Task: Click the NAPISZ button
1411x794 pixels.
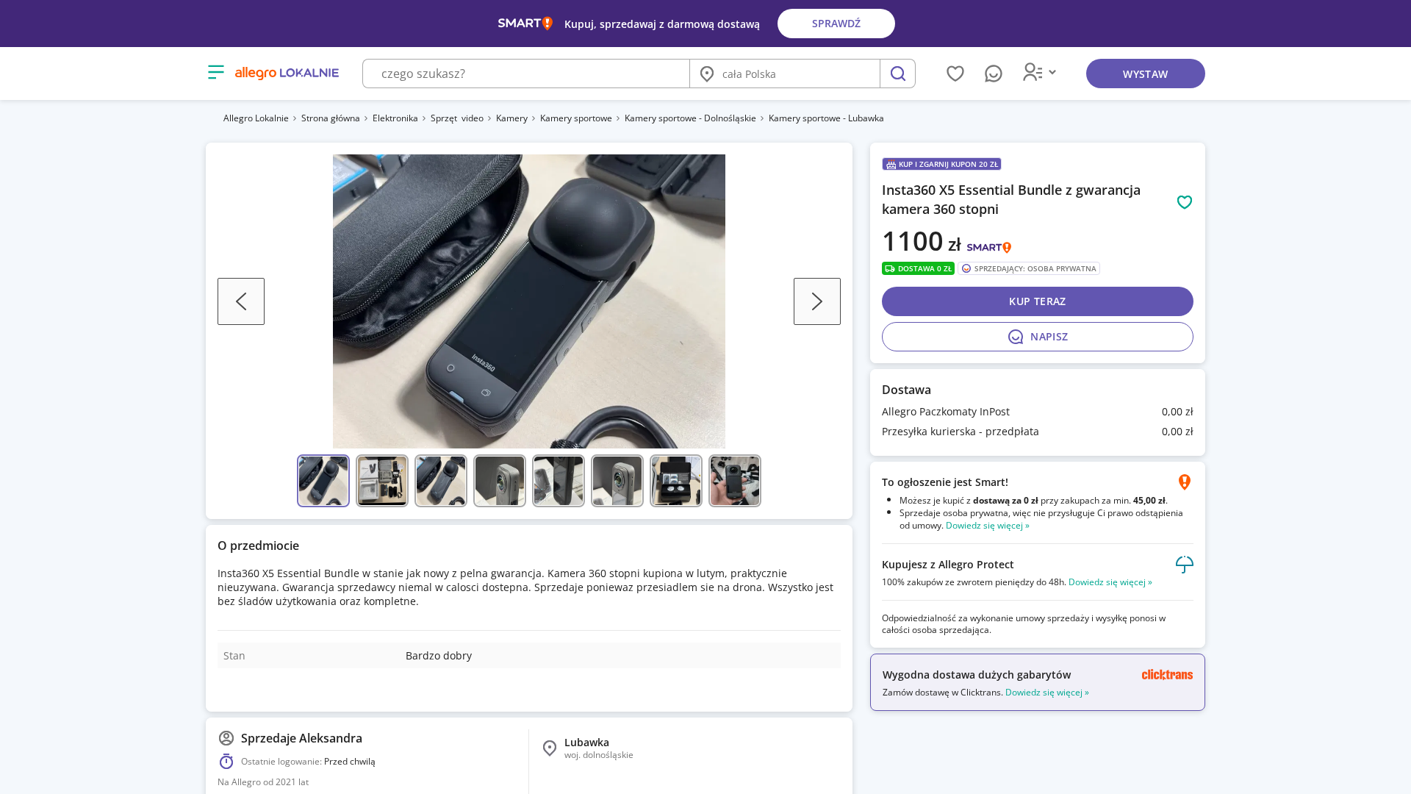Action: tap(1038, 337)
